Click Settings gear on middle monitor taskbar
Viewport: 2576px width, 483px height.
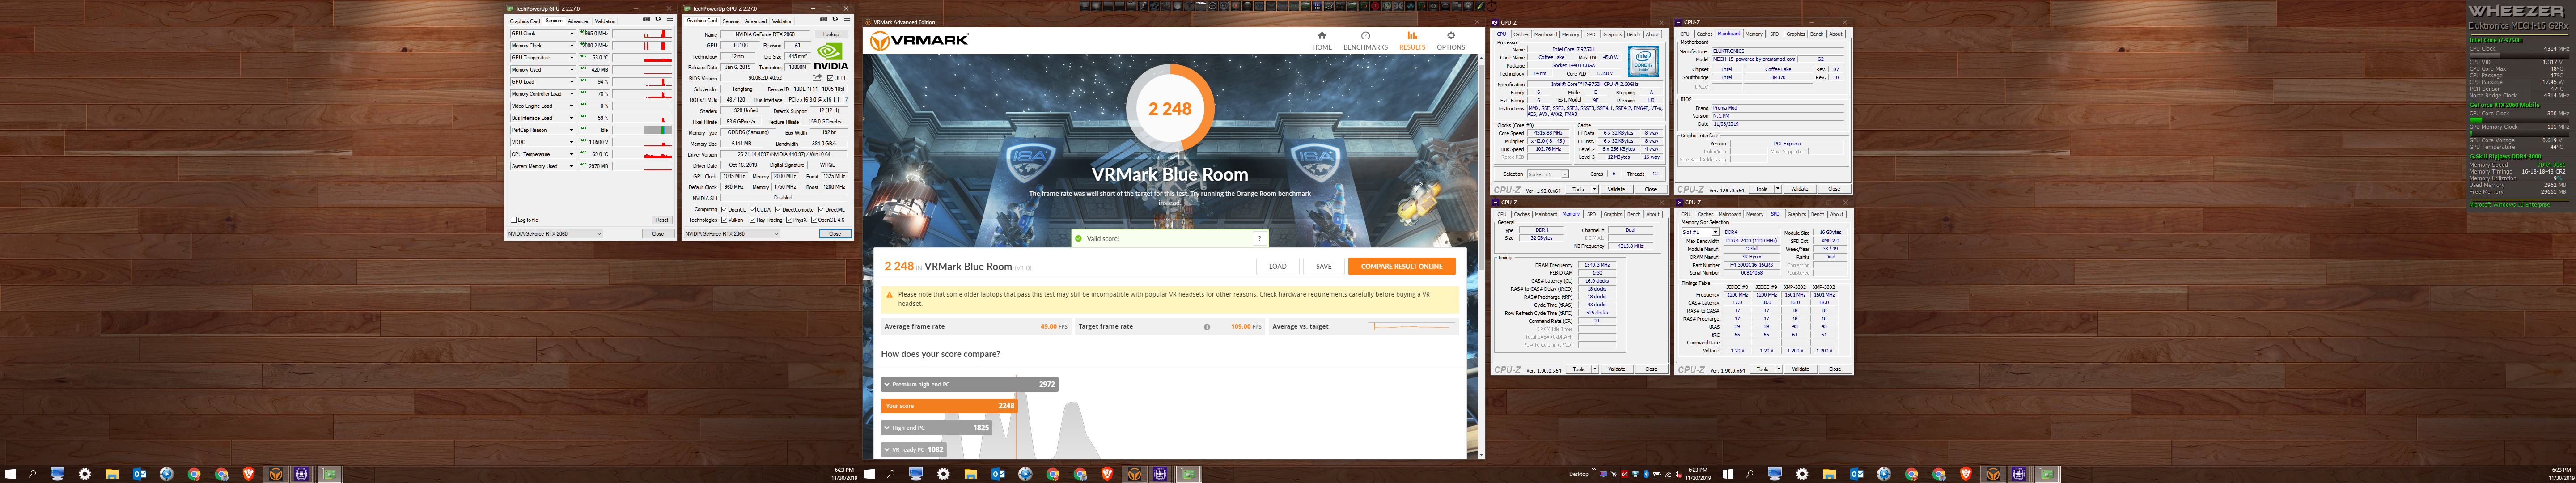pyautogui.click(x=944, y=474)
